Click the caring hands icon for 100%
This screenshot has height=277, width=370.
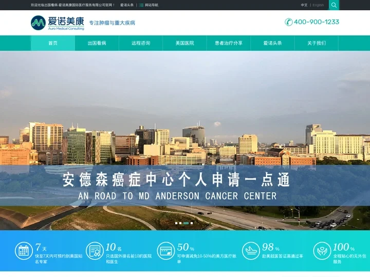pos(322,251)
